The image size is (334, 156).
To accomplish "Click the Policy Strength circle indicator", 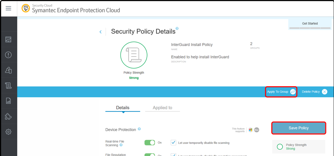I will [280, 147].
